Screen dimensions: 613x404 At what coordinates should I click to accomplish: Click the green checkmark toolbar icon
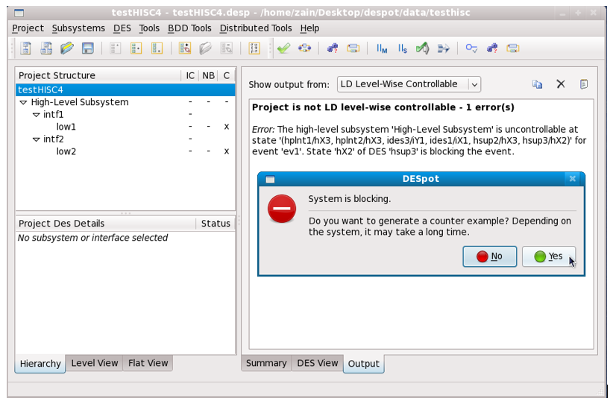click(283, 48)
